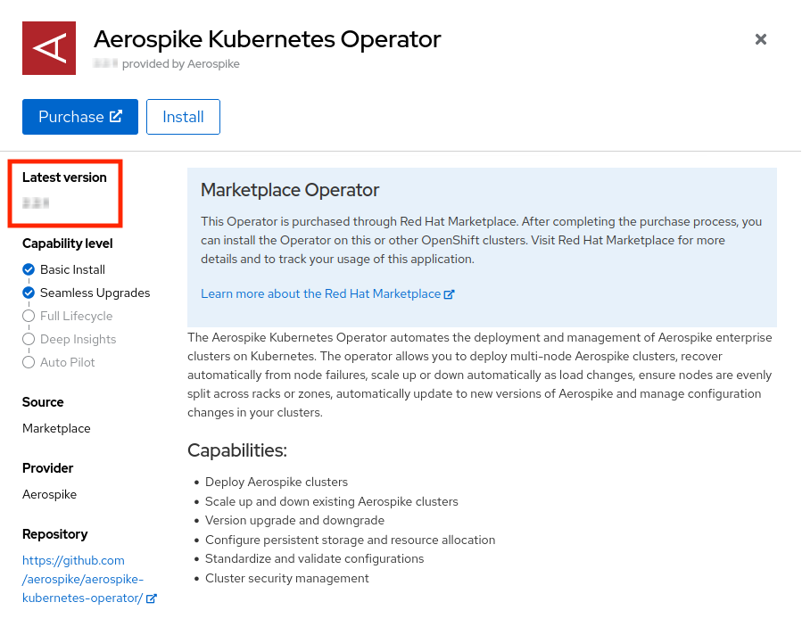Click the Basic Install checkmark icon
Image resolution: width=802 pixels, height=627 pixels.
point(29,269)
